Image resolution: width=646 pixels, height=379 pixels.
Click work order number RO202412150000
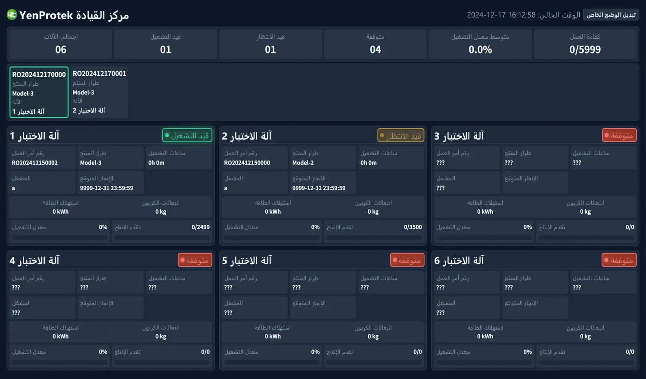[247, 163]
